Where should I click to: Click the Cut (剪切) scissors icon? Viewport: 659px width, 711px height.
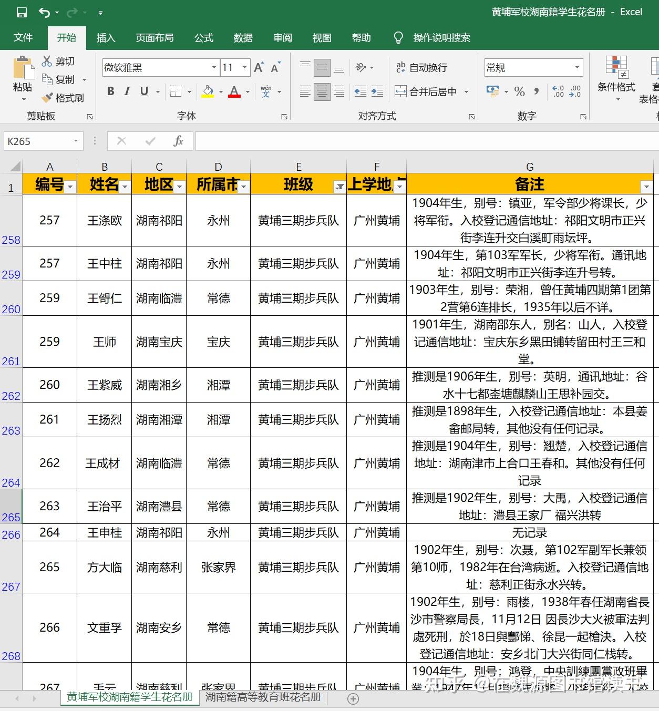47,61
